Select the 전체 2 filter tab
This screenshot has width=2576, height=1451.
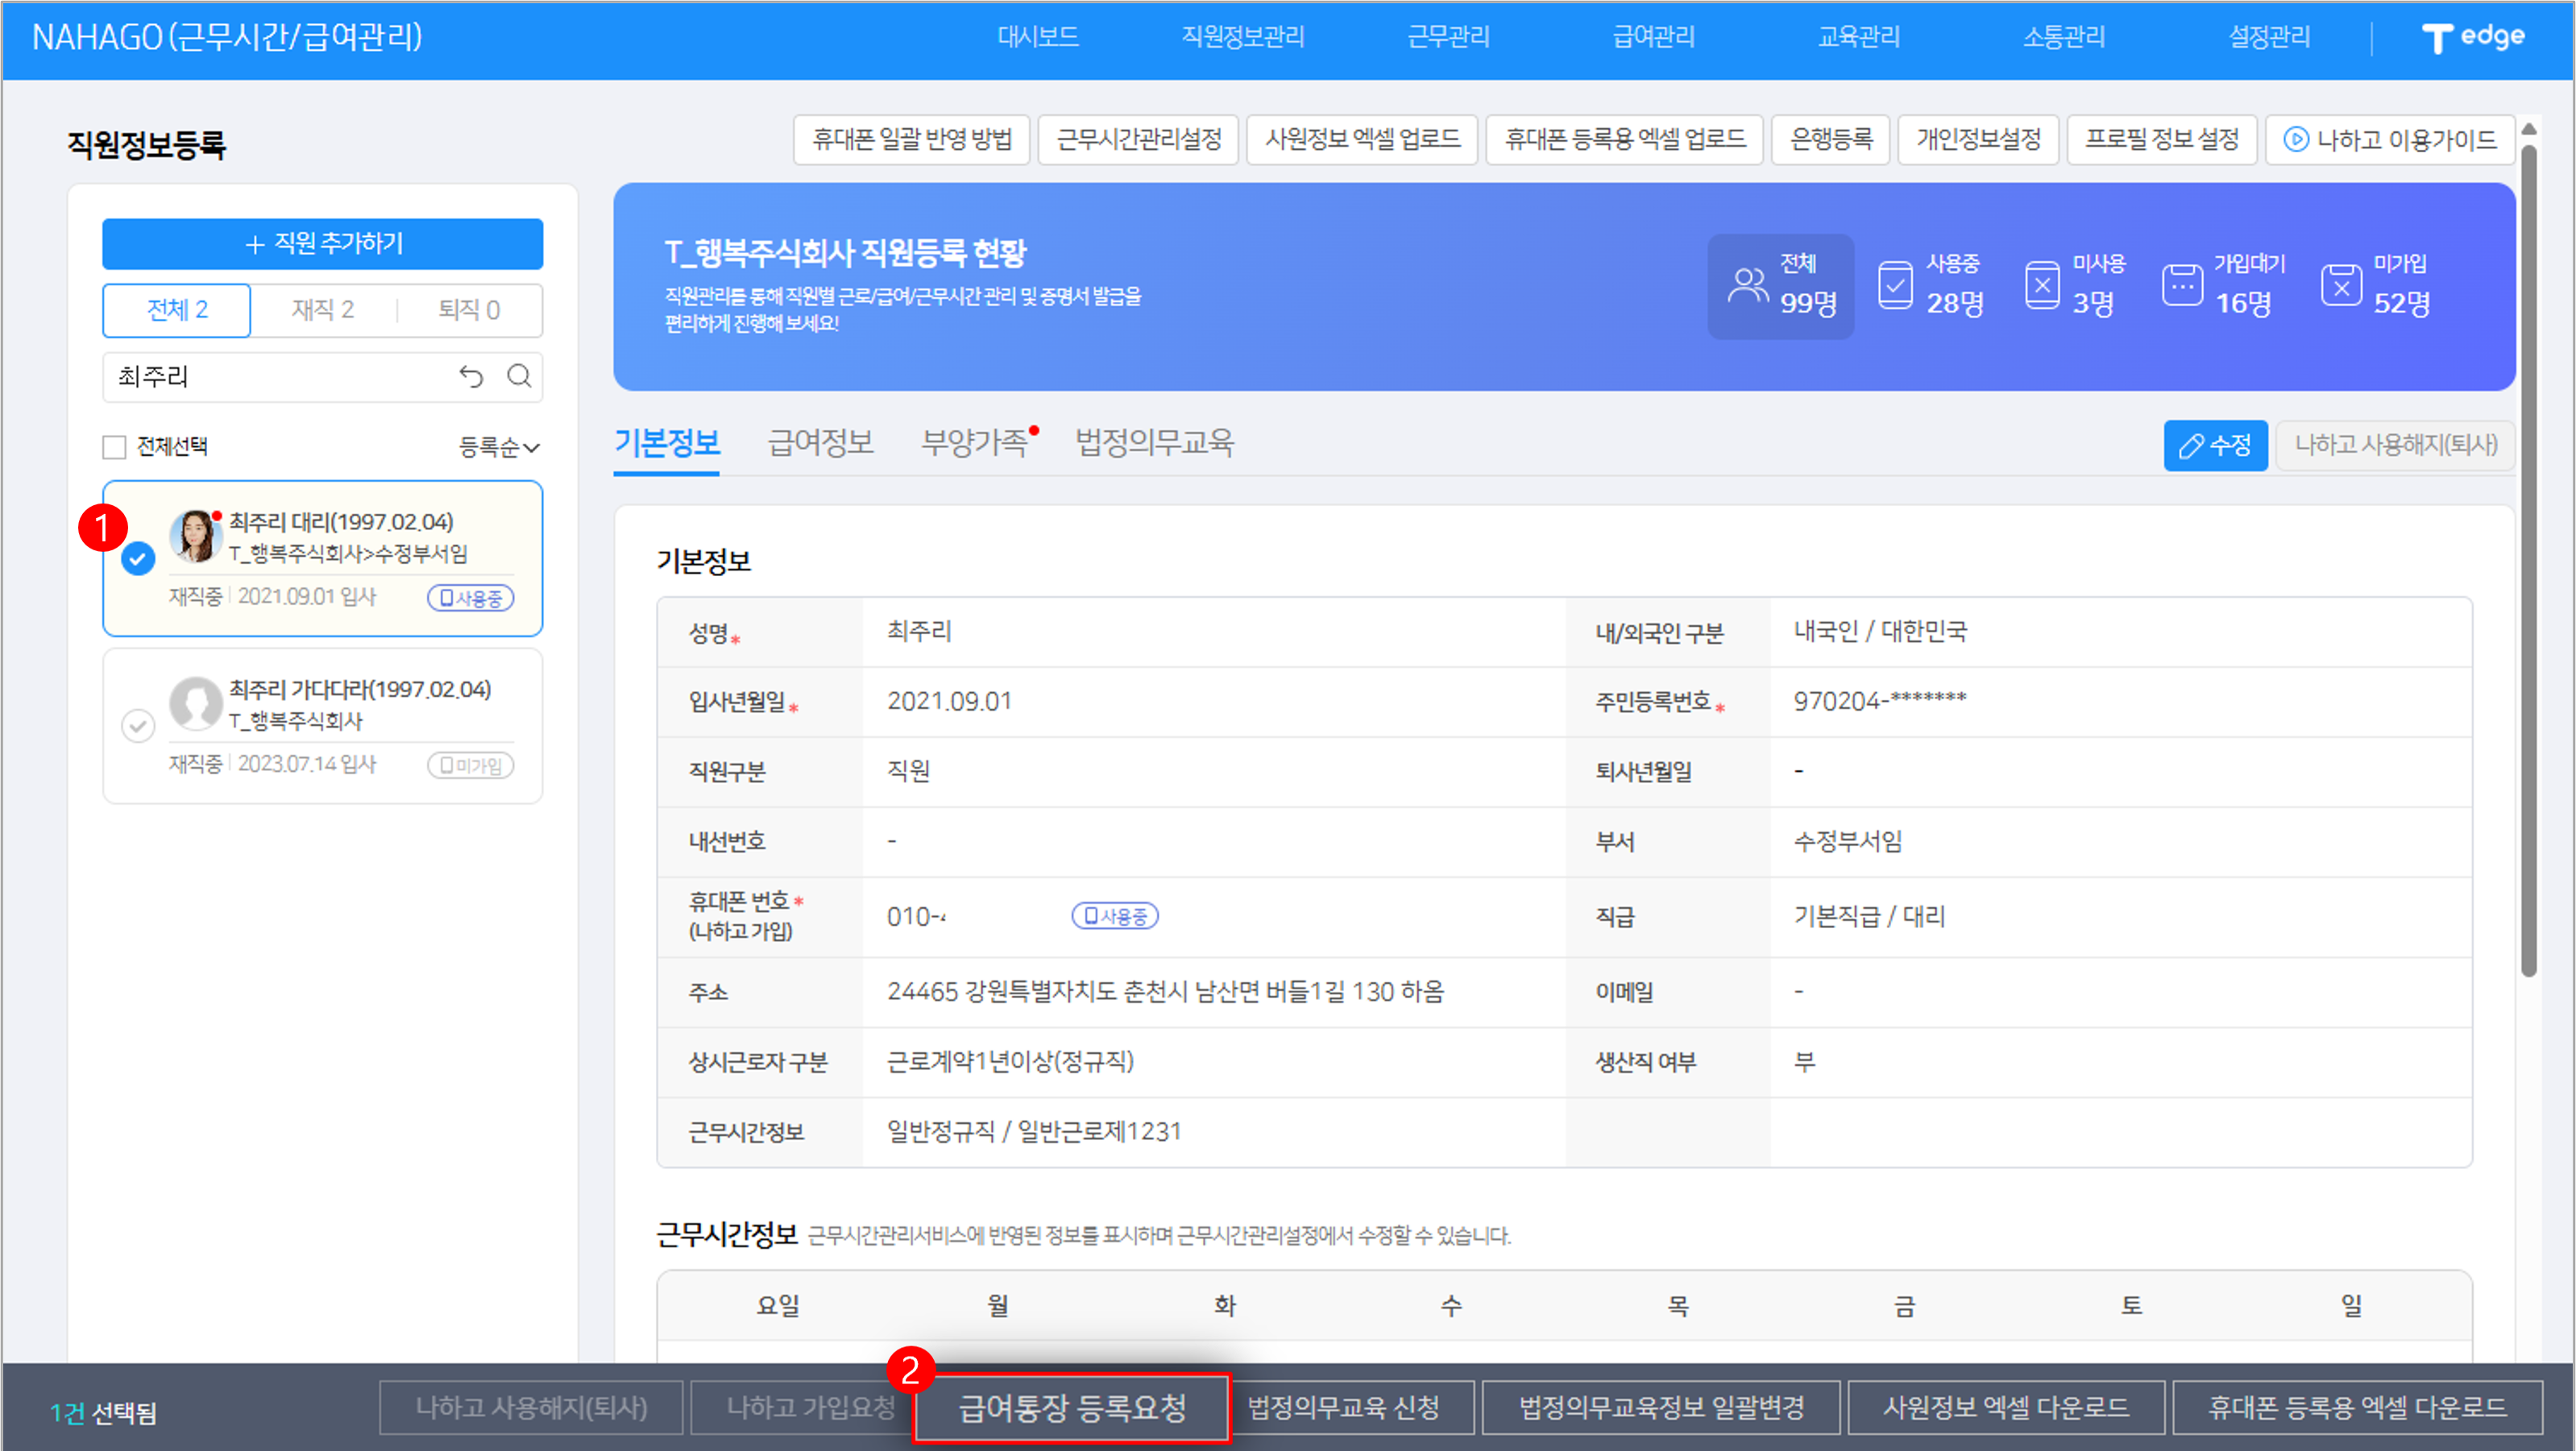pyautogui.click(x=177, y=310)
